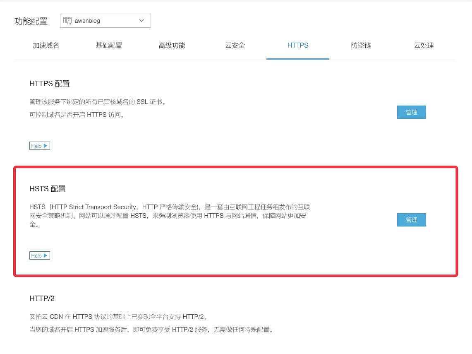Click the service icon beside awenblog
Viewport: 472px width, 354px height.
click(67, 21)
